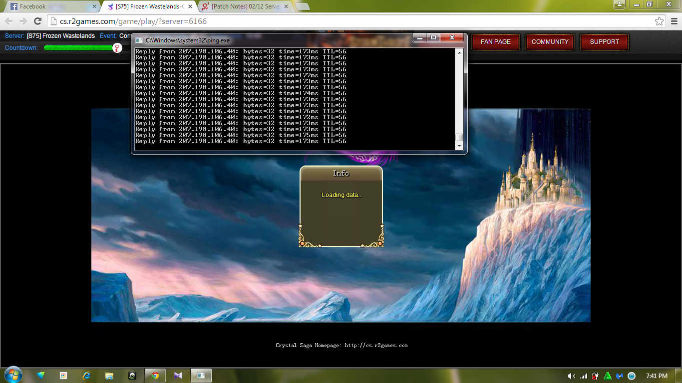
Task: Open the SUPPORT button
Action: tap(604, 42)
